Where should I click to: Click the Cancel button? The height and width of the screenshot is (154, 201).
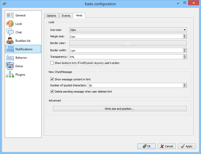[x=167, y=146]
